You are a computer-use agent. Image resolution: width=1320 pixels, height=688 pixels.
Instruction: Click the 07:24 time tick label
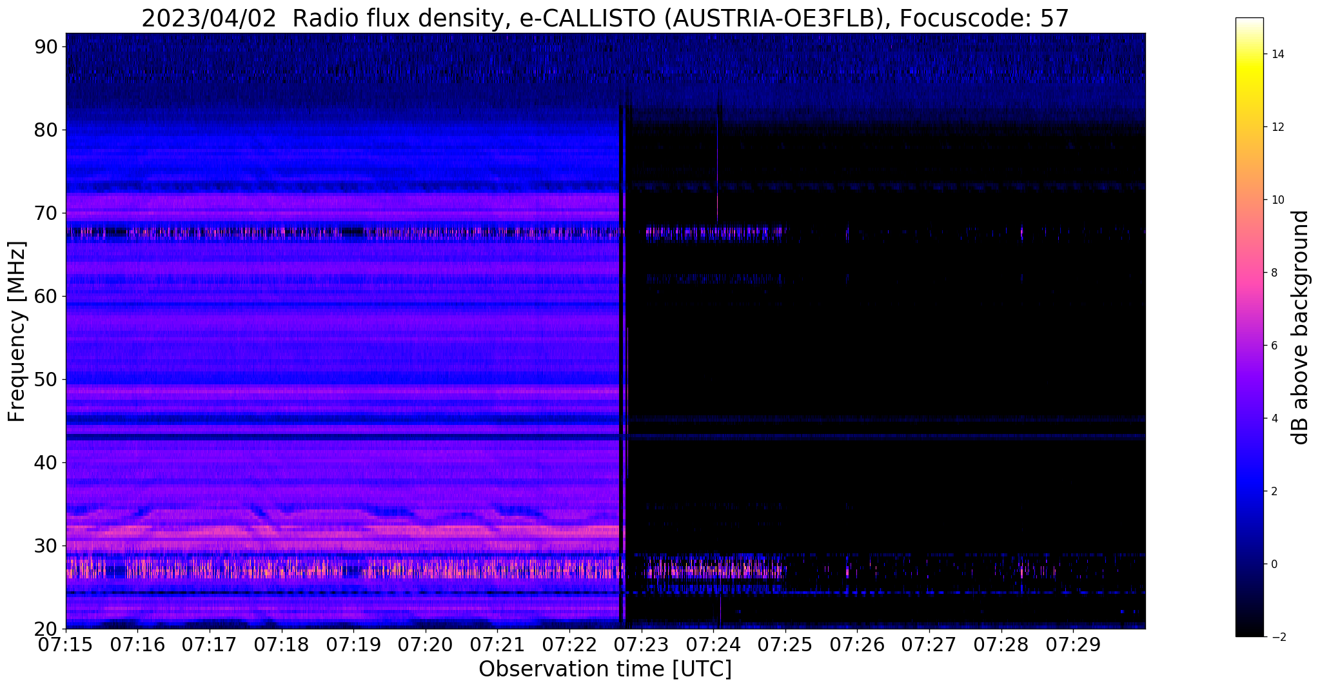[x=713, y=645]
